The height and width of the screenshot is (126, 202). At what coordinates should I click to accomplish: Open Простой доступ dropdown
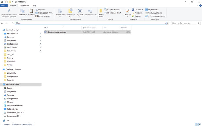click(113, 13)
